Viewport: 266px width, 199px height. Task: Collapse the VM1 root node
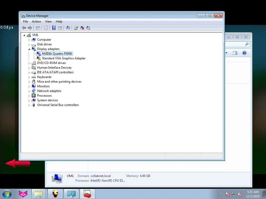click(x=24, y=35)
